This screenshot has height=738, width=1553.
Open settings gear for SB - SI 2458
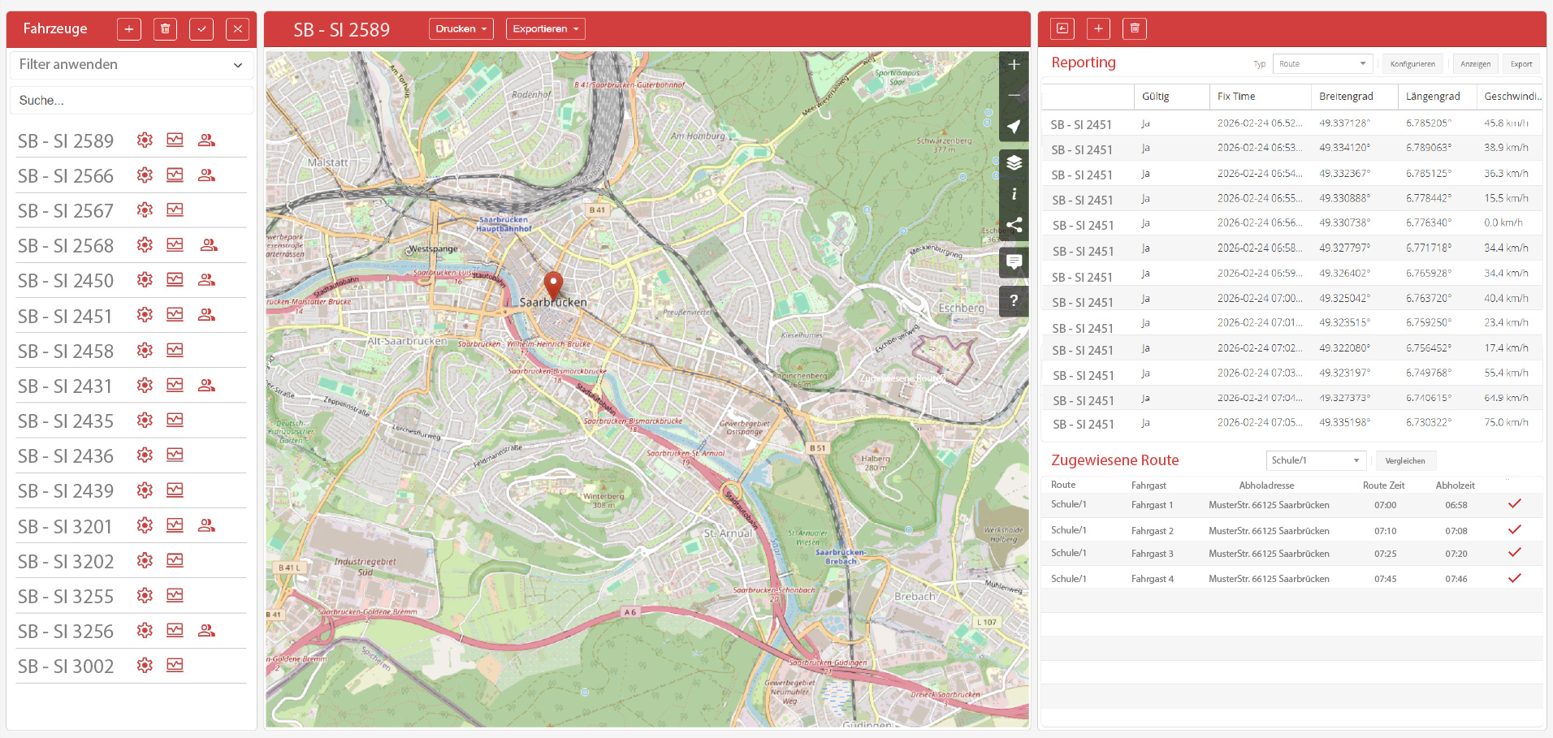145,350
